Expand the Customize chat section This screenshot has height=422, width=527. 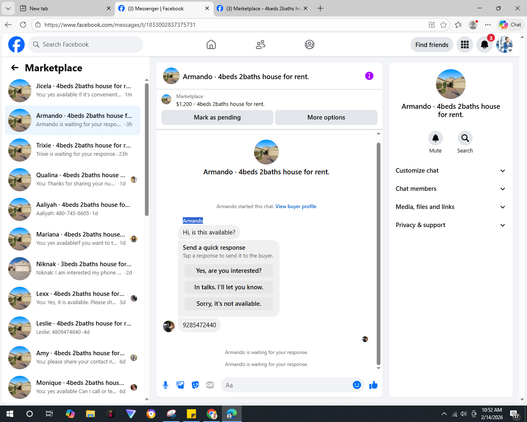450,171
